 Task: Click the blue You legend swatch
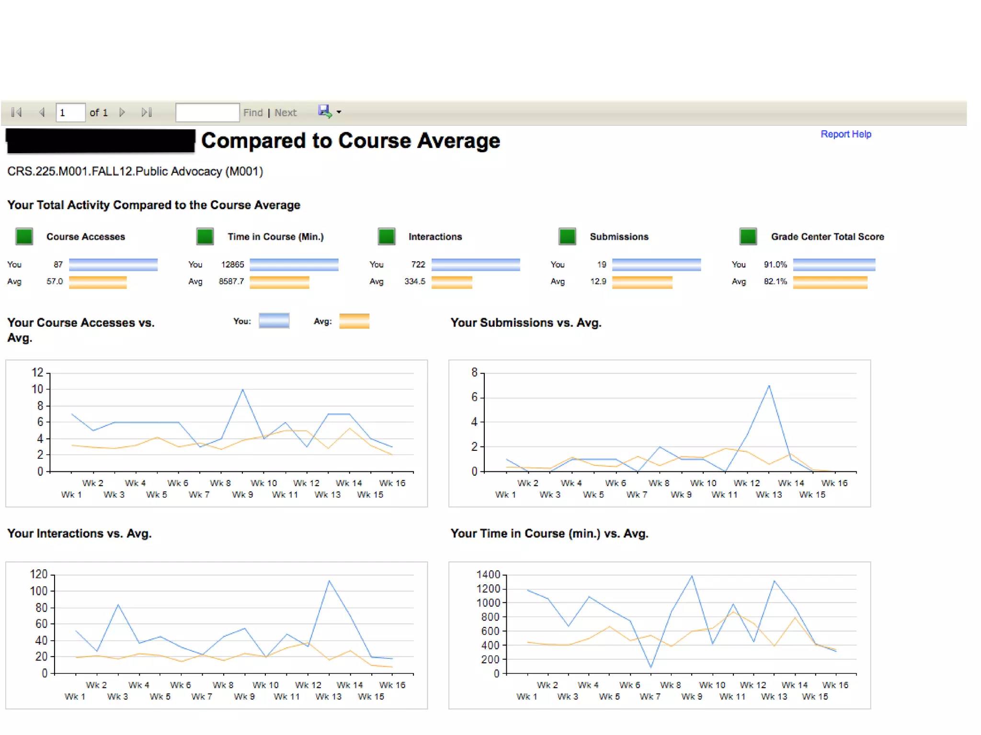click(x=274, y=321)
